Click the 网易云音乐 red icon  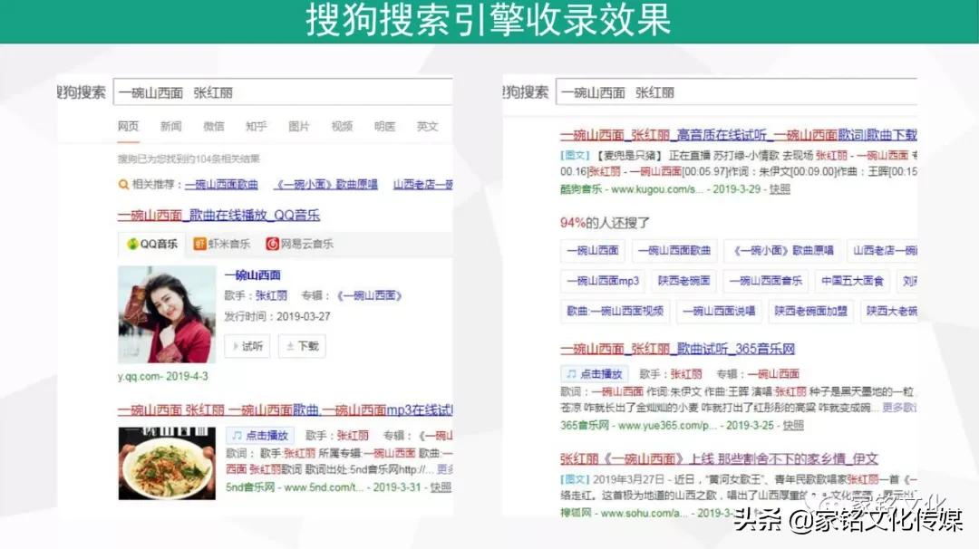coord(272,243)
